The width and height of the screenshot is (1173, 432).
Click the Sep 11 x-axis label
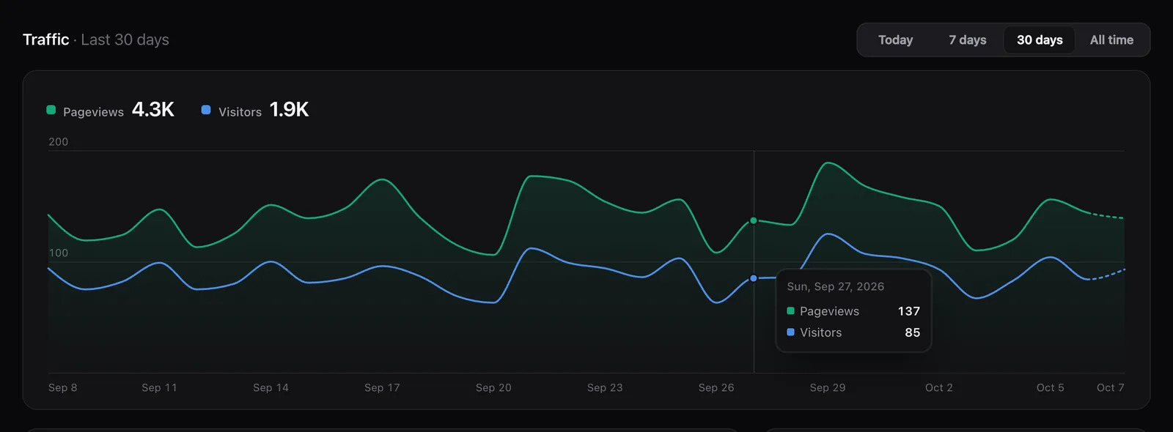point(159,387)
